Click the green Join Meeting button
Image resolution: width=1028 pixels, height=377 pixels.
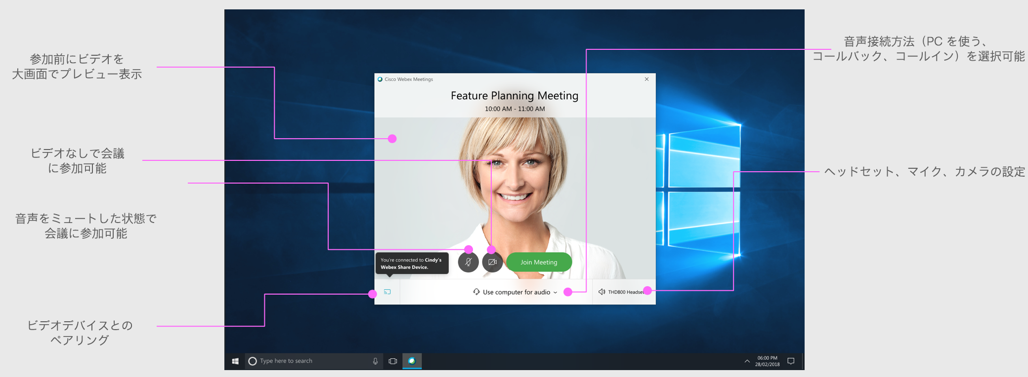(x=539, y=263)
